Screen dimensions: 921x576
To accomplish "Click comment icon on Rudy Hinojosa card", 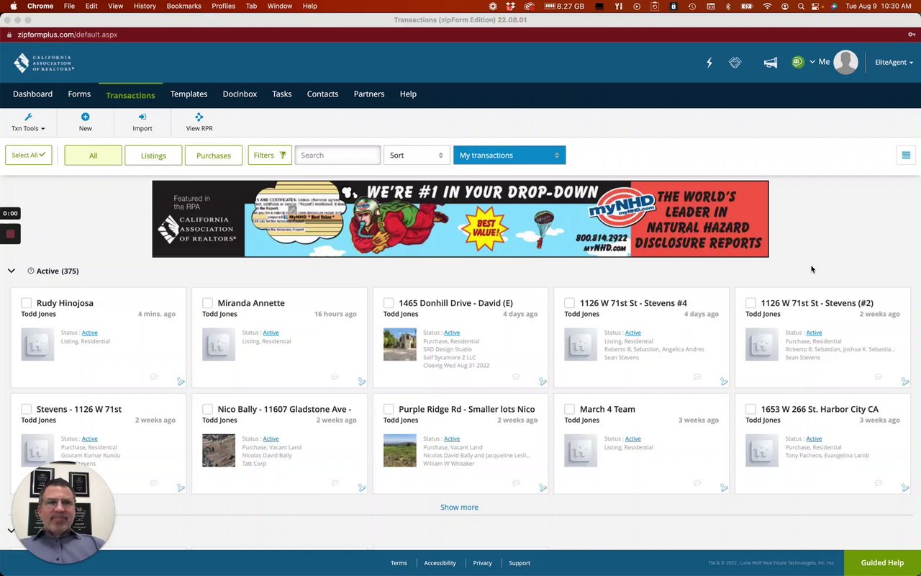I will point(153,377).
